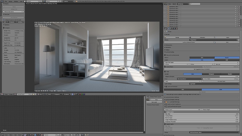Click the Pause button in Display panel
242x136 pixels.
[14, 7]
